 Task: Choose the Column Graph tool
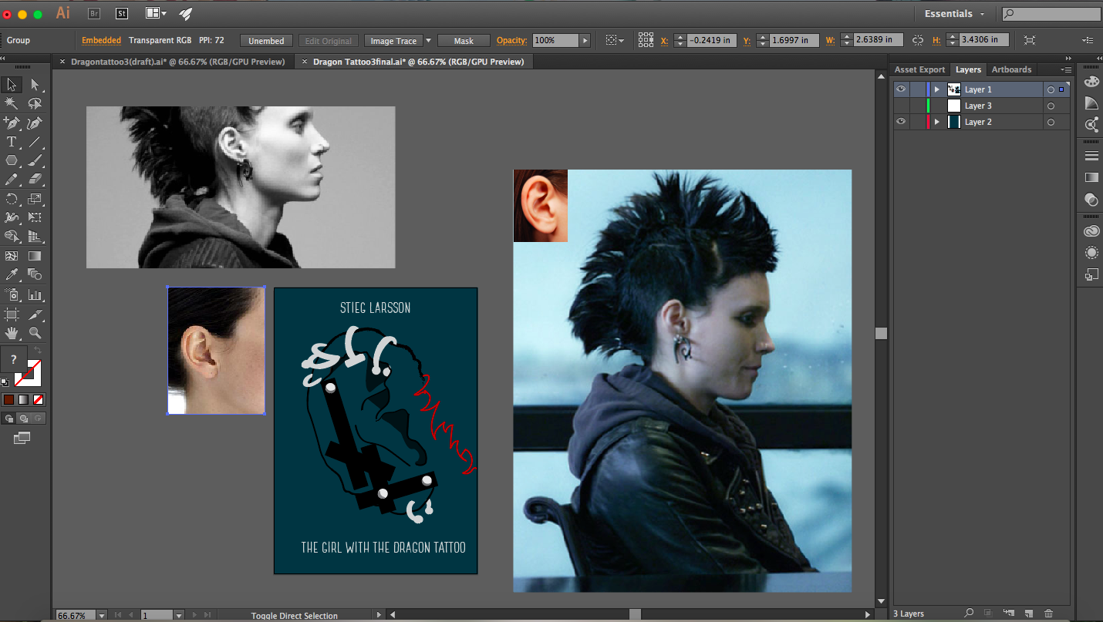[x=35, y=294]
